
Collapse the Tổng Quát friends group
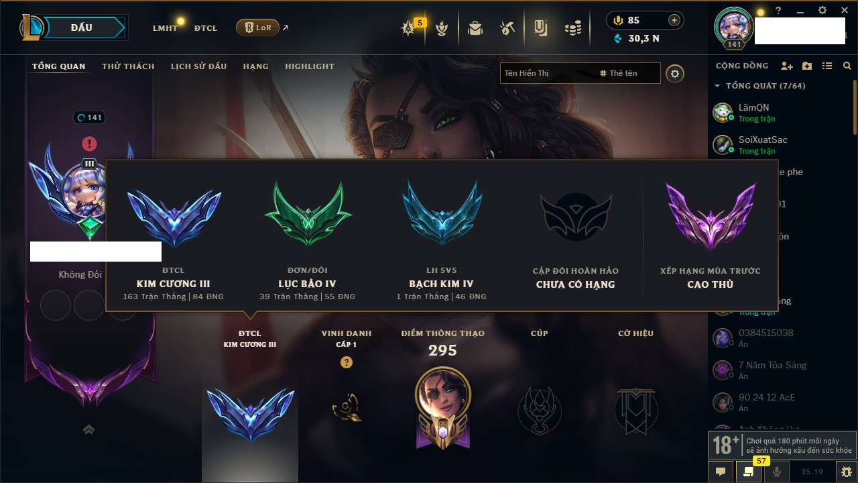(717, 86)
